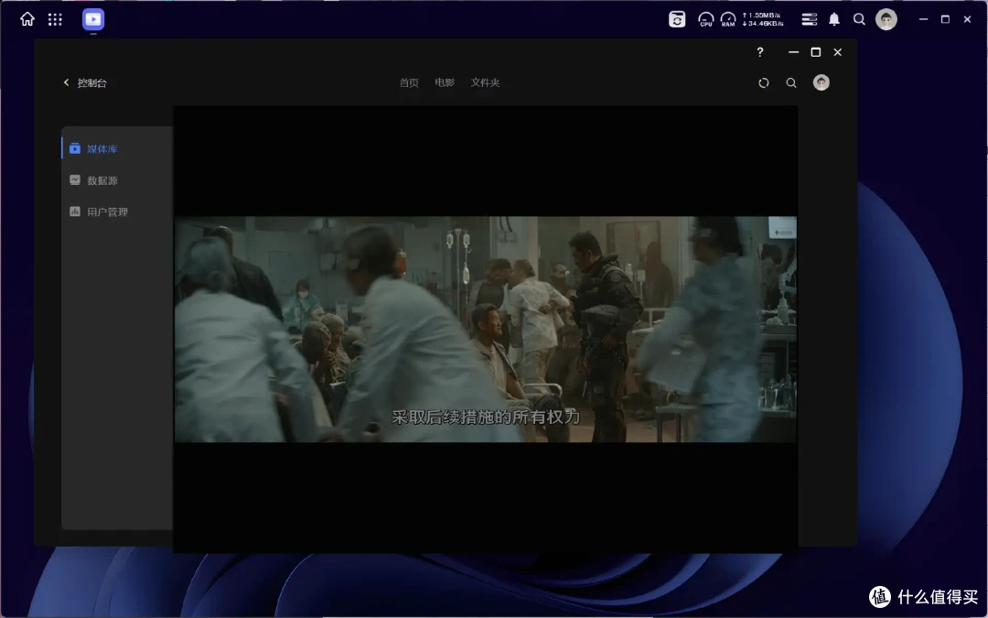988x618 pixels.
Task: Go to the desktop home icon
Action: click(27, 19)
